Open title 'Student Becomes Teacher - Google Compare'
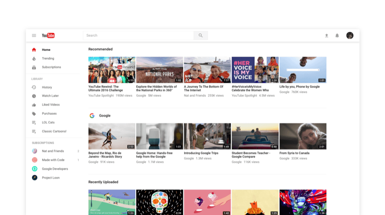Image resolution: width=385 pixels, height=215 pixels. tap(251, 155)
